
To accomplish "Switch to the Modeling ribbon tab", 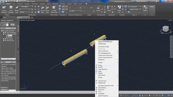I will click(35, 4).
